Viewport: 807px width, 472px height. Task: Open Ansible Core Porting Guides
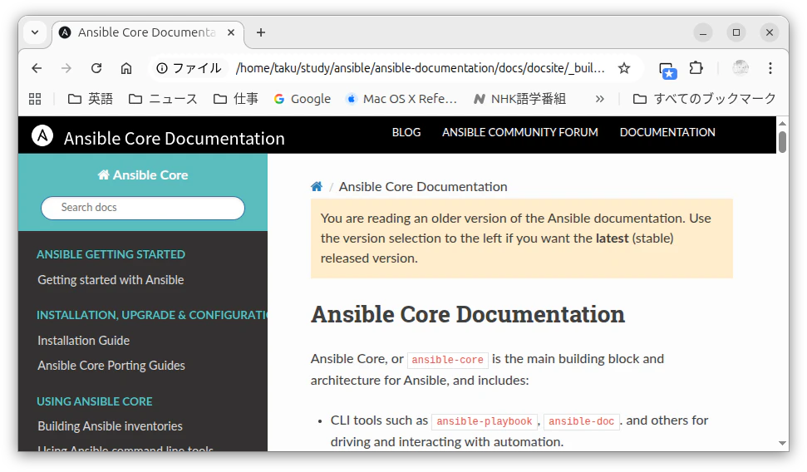(x=111, y=366)
